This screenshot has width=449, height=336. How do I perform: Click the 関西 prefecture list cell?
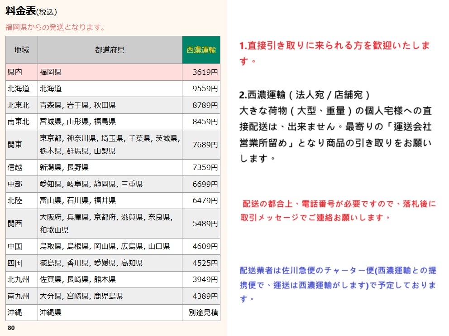pos(109,223)
